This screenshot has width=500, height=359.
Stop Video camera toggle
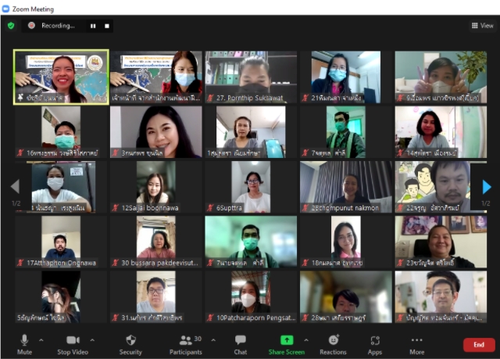(x=73, y=343)
